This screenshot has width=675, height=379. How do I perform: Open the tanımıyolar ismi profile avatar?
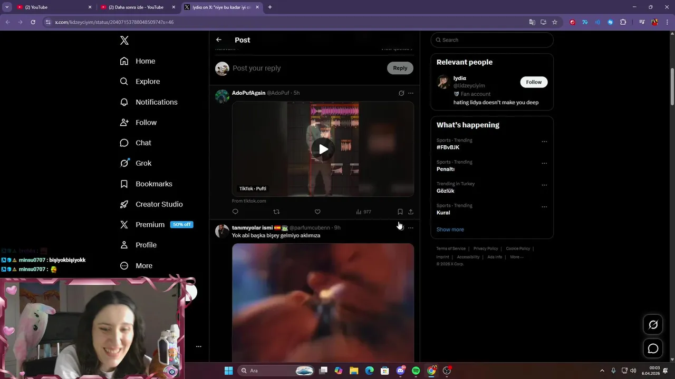coord(222,231)
